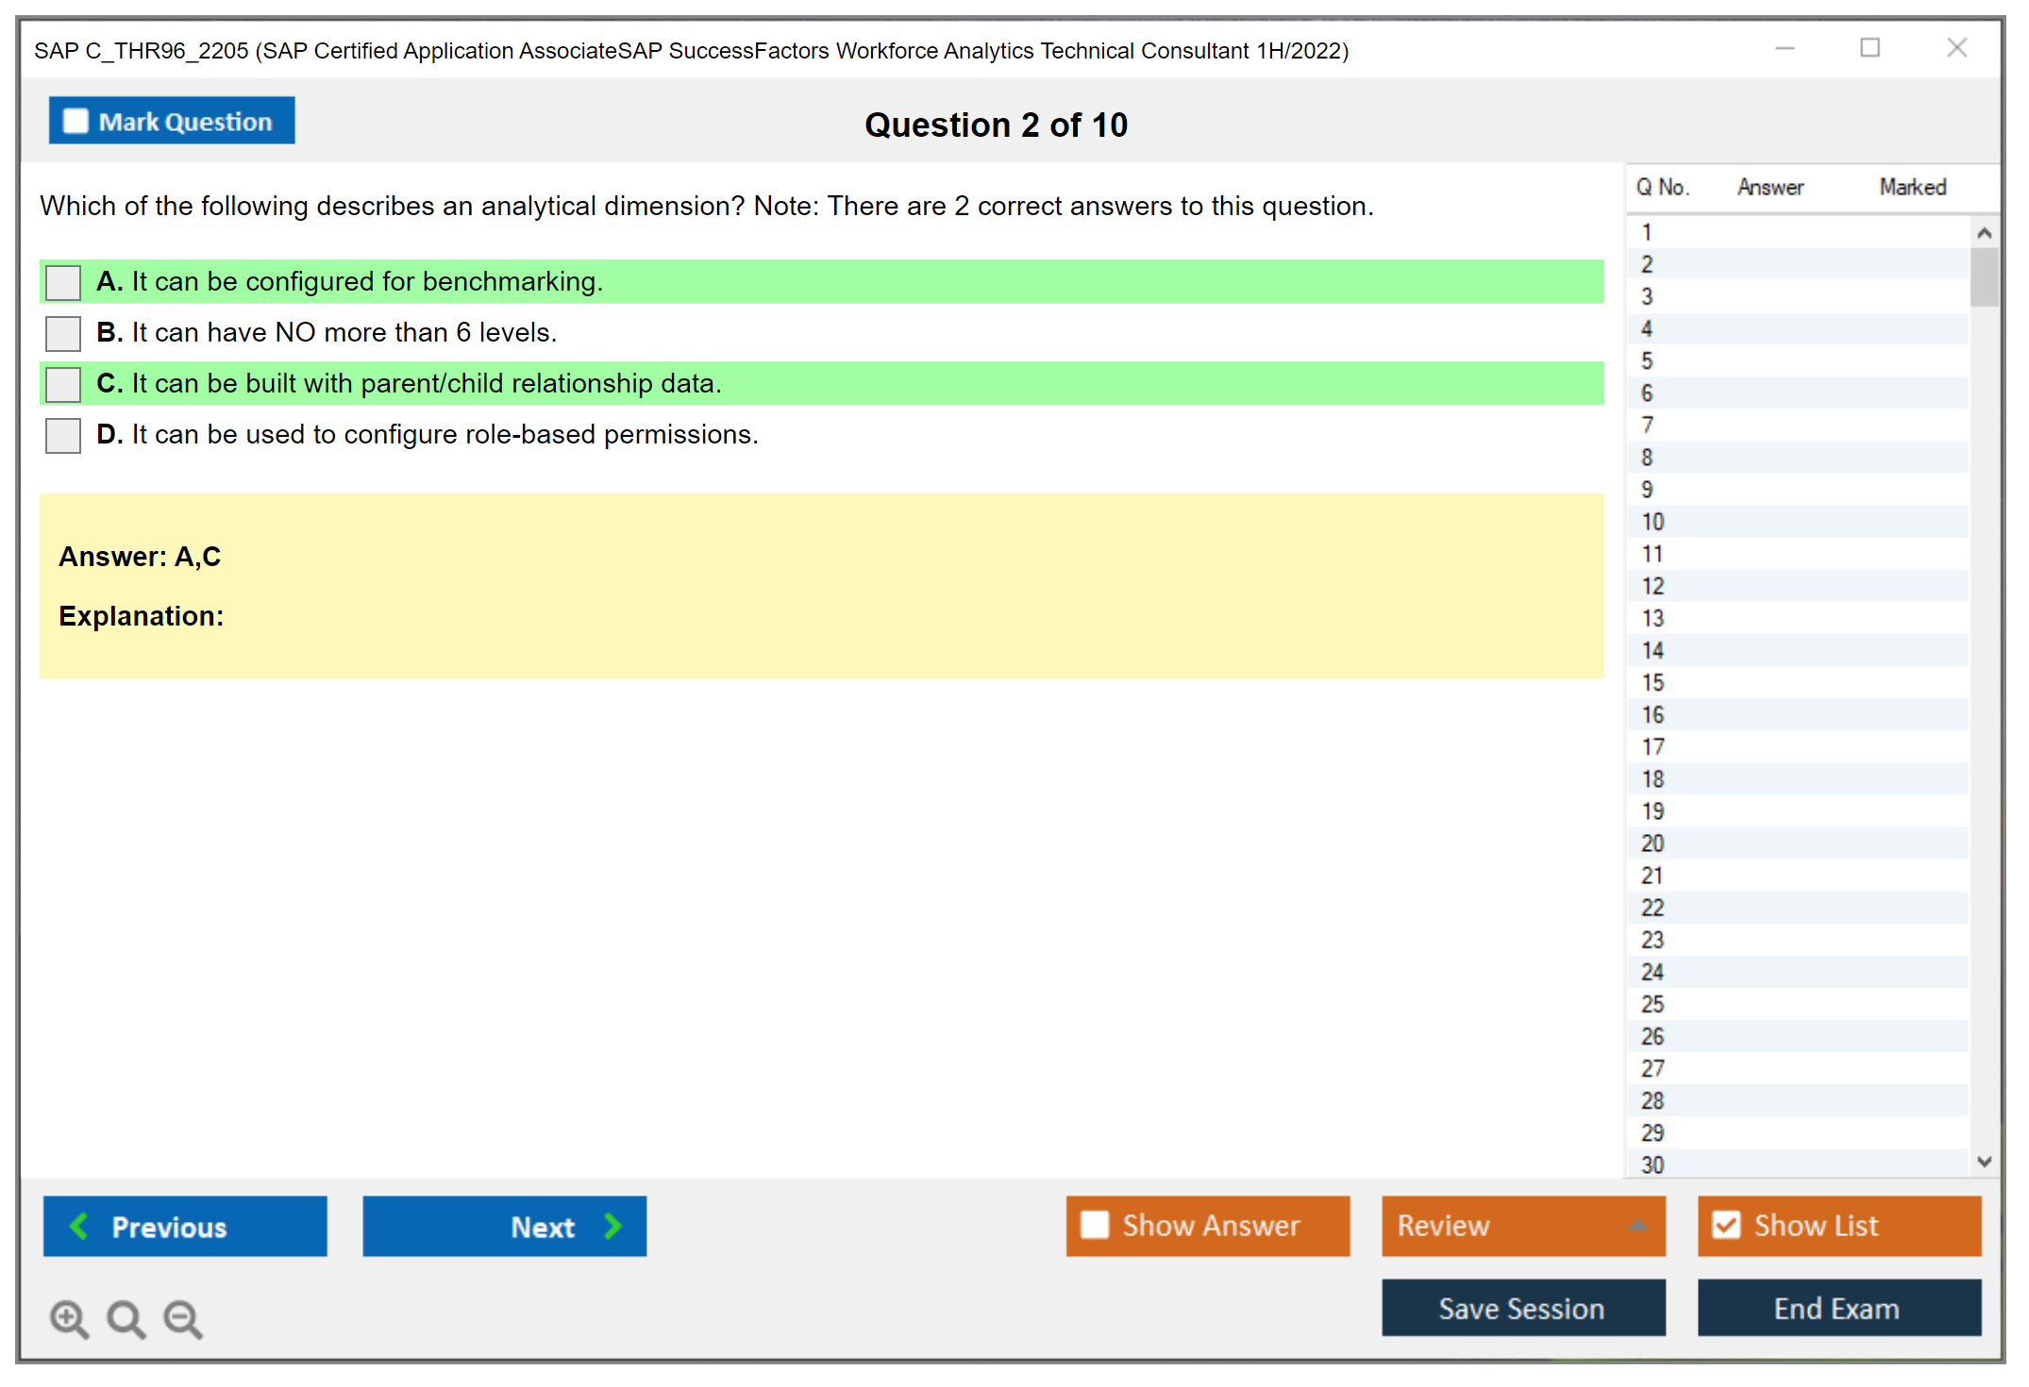
Task: Click the green right arrow on Next
Action: pos(612,1226)
